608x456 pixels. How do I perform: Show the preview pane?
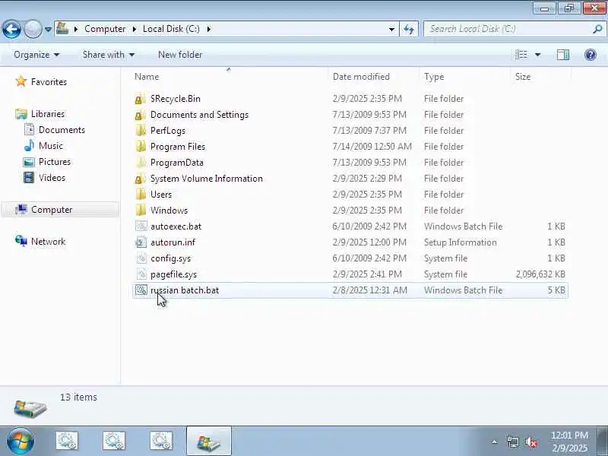[x=563, y=55]
